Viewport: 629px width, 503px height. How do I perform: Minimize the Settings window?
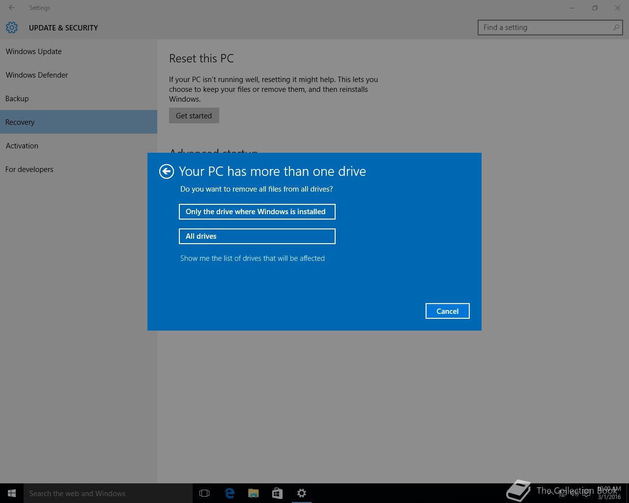coord(572,8)
